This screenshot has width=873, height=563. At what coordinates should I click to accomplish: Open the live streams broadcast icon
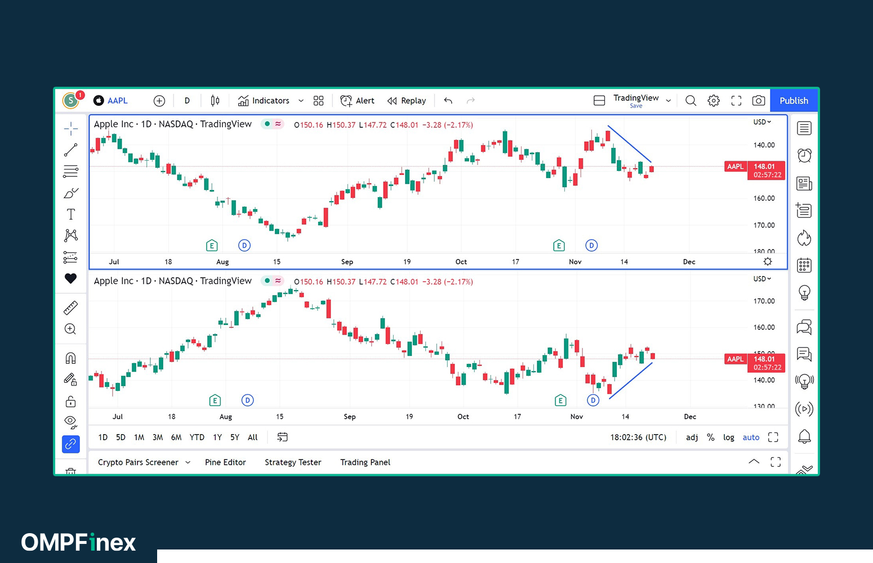tap(804, 409)
